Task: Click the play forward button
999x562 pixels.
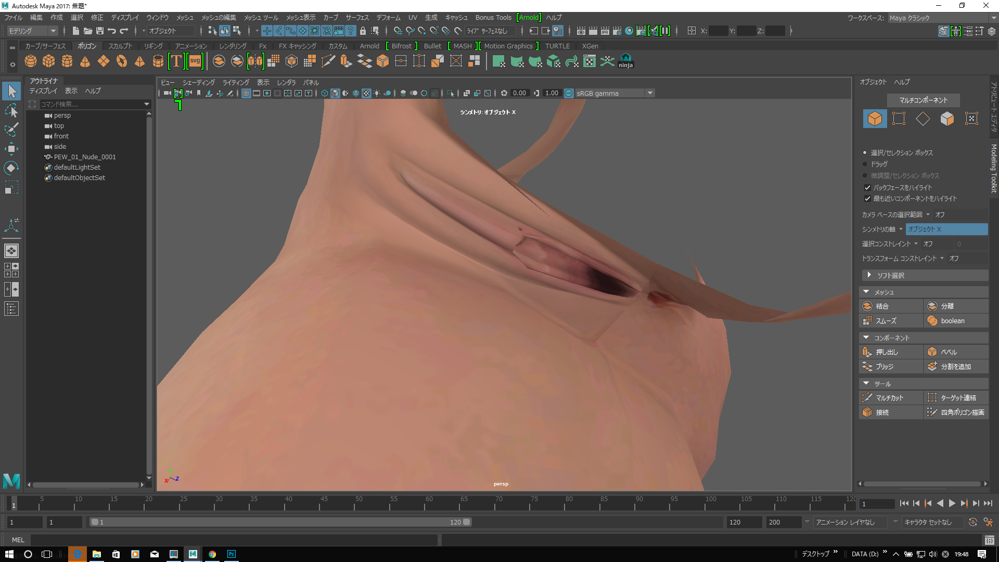Action: (x=952, y=503)
